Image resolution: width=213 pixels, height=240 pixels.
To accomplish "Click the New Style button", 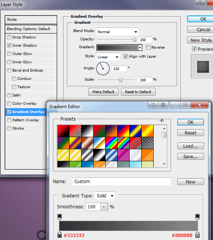I will pos(200,40).
